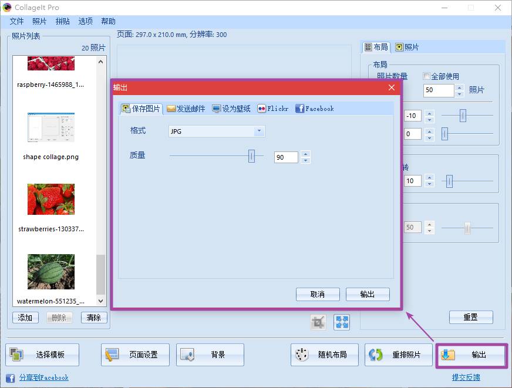
Task: Switch to the 布局 layout tab
Action: [376, 47]
